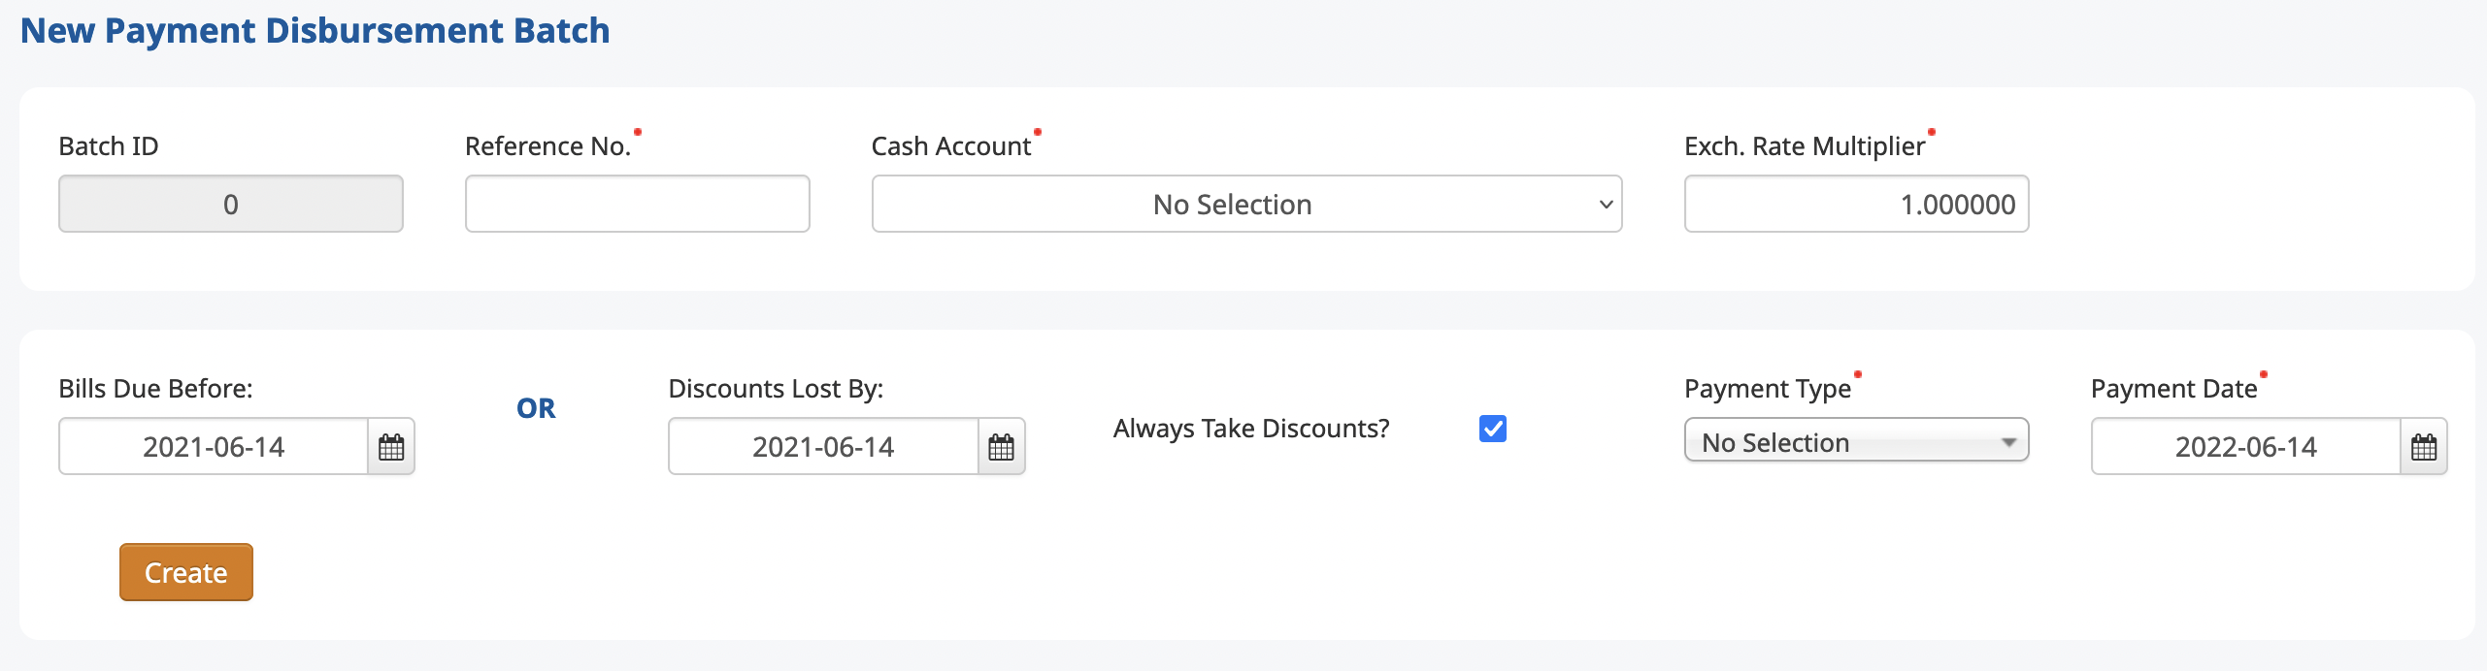Click the Discounts Lost By date field
2487x671 pixels.
[823, 447]
